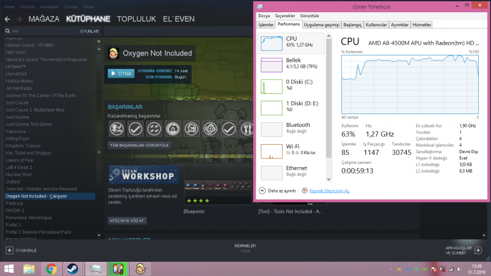Collapse details with Daha az ayrıntı
Viewport: 491px width, 276px height.
pyautogui.click(x=277, y=191)
